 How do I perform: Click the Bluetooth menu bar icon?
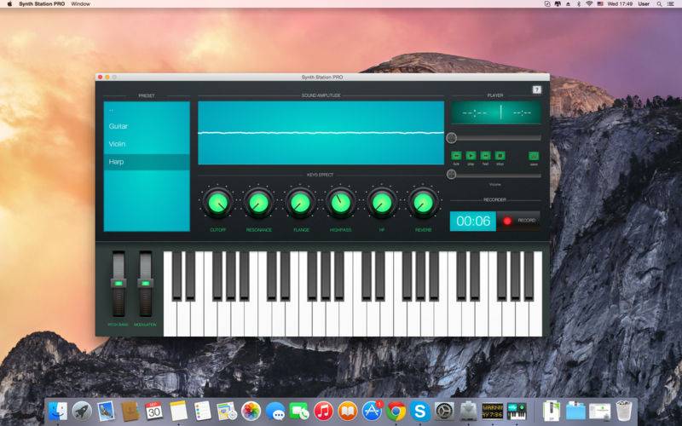pyautogui.click(x=579, y=4)
